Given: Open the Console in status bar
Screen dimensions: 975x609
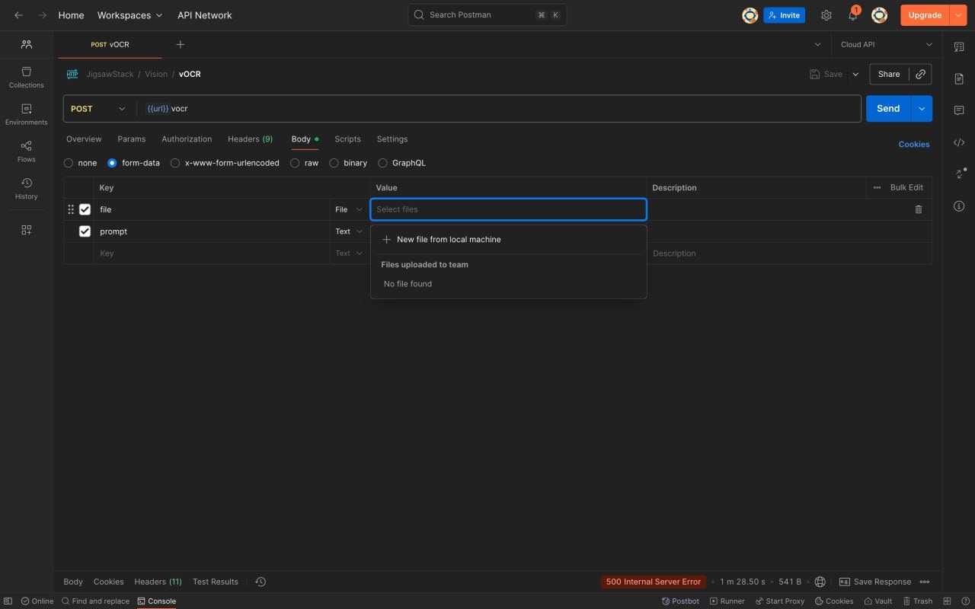Looking at the screenshot, I should coord(157,601).
